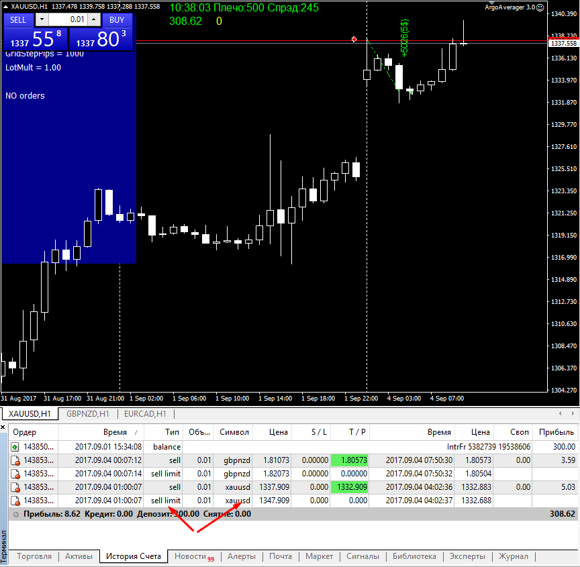Viewport: 580px width, 567px height.
Task: Click the red arrow order marker on chart
Action: [x=354, y=39]
